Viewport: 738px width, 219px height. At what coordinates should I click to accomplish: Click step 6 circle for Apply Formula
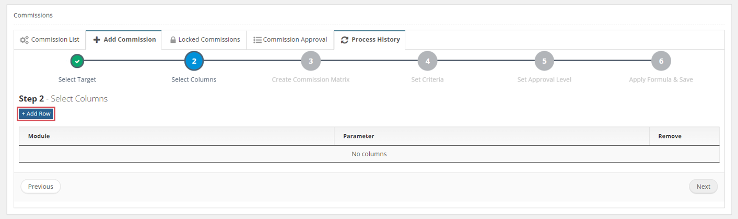click(661, 61)
